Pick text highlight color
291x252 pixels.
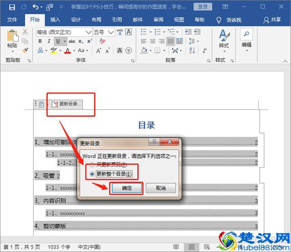54,50
